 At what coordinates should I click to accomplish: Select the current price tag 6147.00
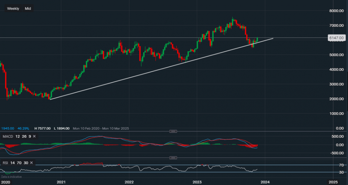(336, 38)
